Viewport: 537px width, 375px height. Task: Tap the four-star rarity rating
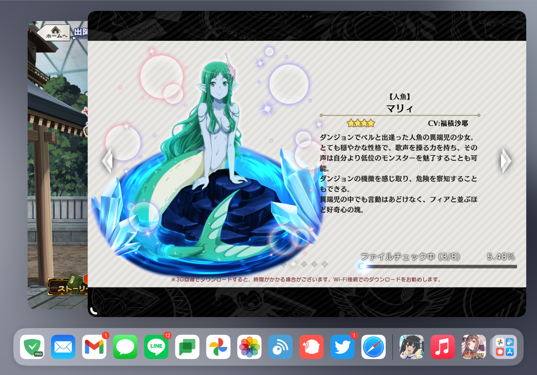tap(361, 123)
